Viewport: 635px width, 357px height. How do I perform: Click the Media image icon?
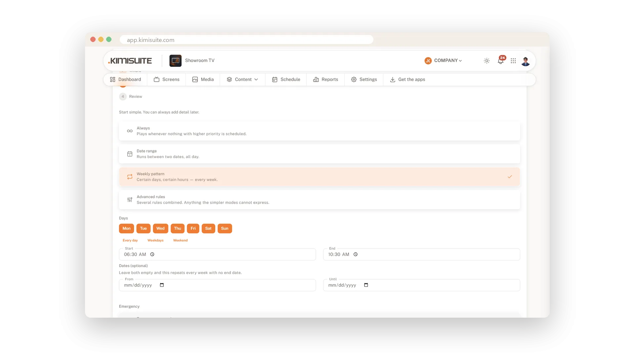[195, 80]
